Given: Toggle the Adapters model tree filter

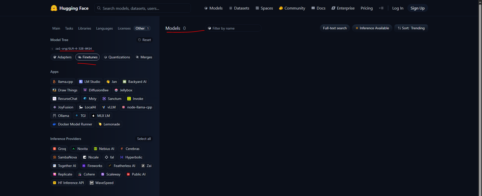Looking at the screenshot, I should click(62, 57).
